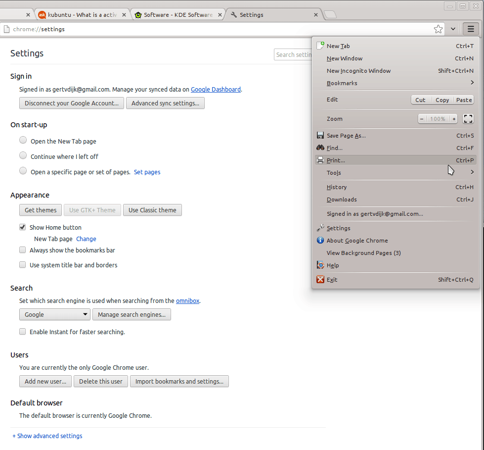
Task: Click the Get themes button
Action: 41,210
